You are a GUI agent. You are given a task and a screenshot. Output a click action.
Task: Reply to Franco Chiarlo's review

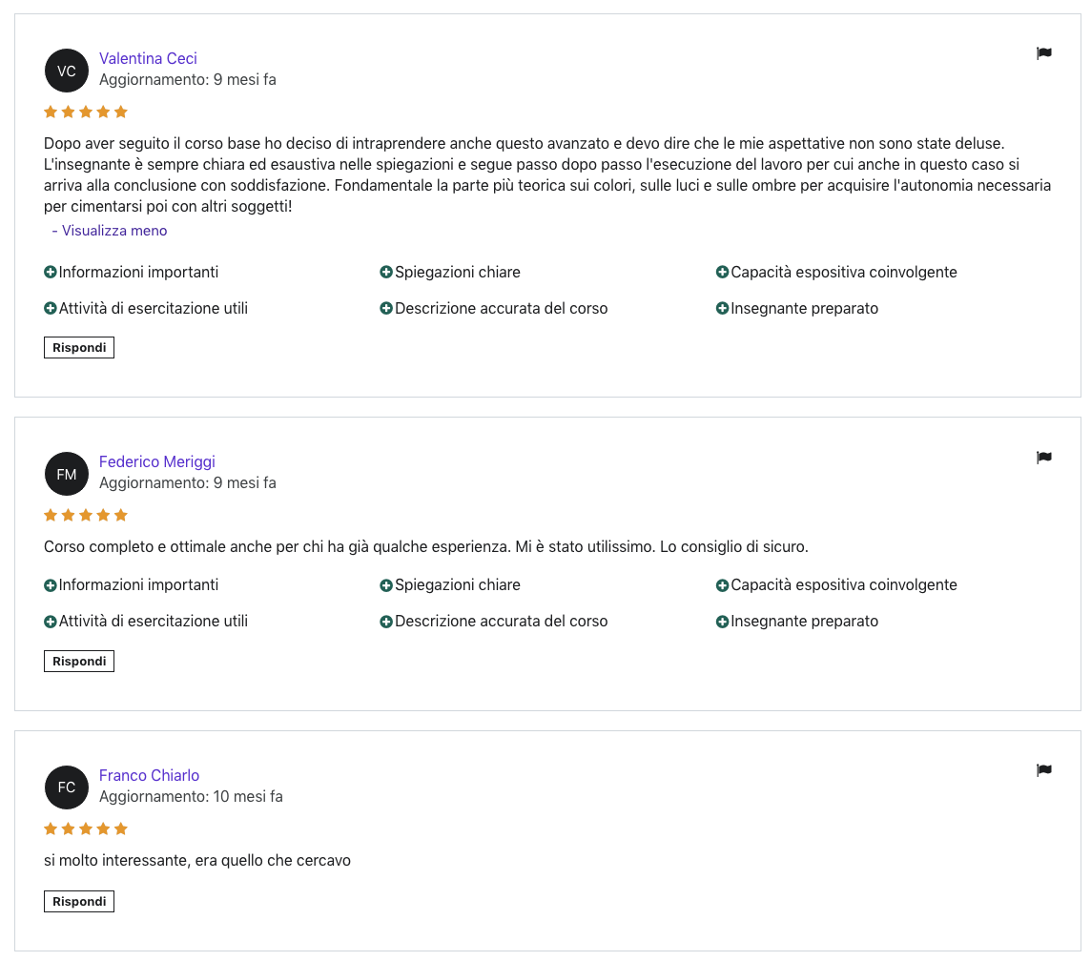coord(79,902)
